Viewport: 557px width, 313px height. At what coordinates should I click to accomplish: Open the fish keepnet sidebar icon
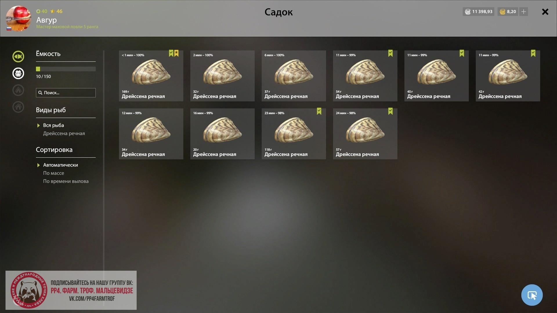pyautogui.click(x=18, y=57)
